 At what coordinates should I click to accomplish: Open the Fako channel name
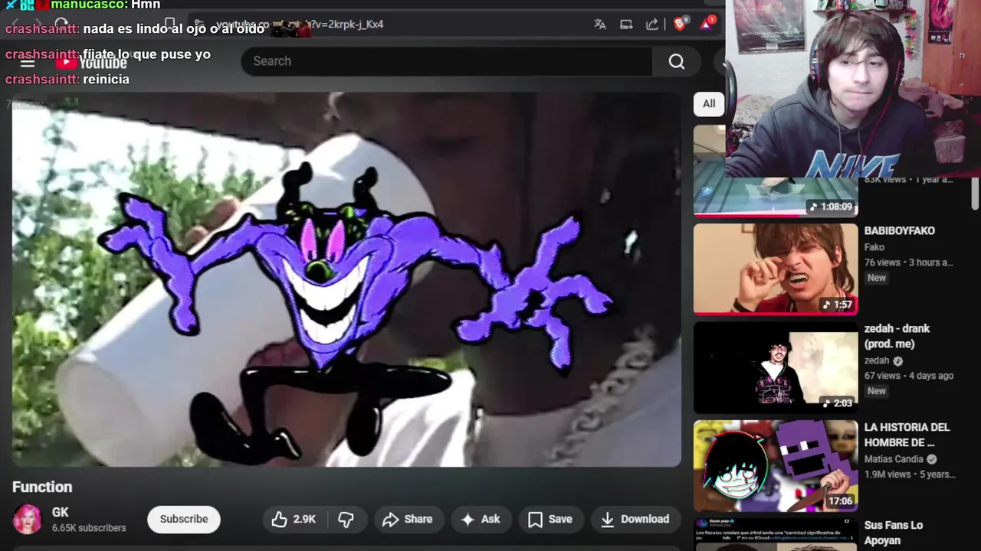874,247
